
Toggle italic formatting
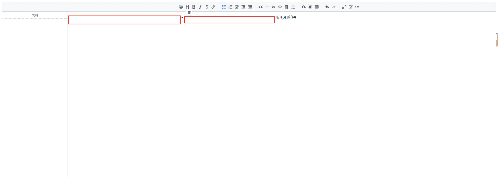(200, 7)
